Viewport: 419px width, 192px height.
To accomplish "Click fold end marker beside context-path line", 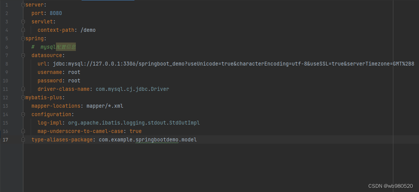I will 23,30.
